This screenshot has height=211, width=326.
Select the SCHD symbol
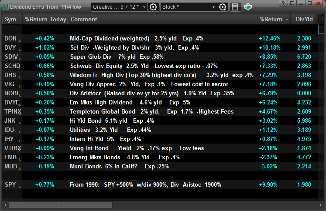pos(13,66)
